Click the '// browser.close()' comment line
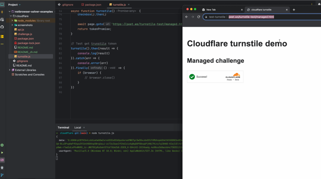Screen dimensions: 321x179 coord(100,78)
